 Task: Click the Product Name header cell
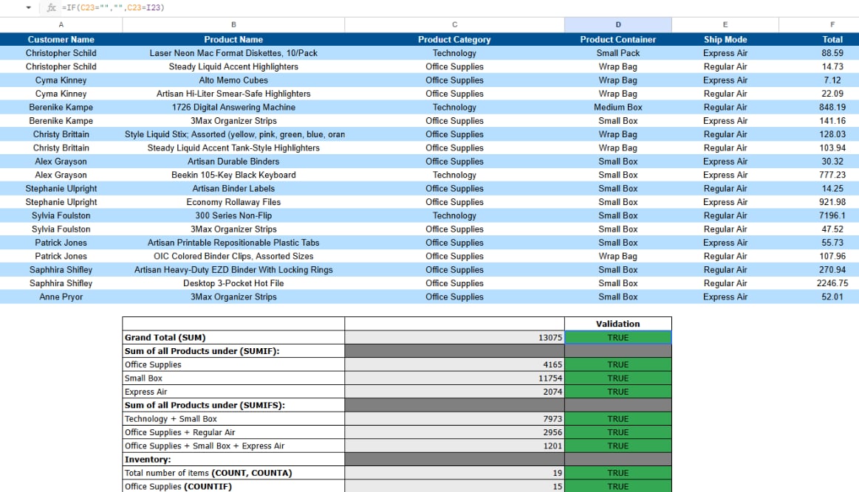pos(233,39)
